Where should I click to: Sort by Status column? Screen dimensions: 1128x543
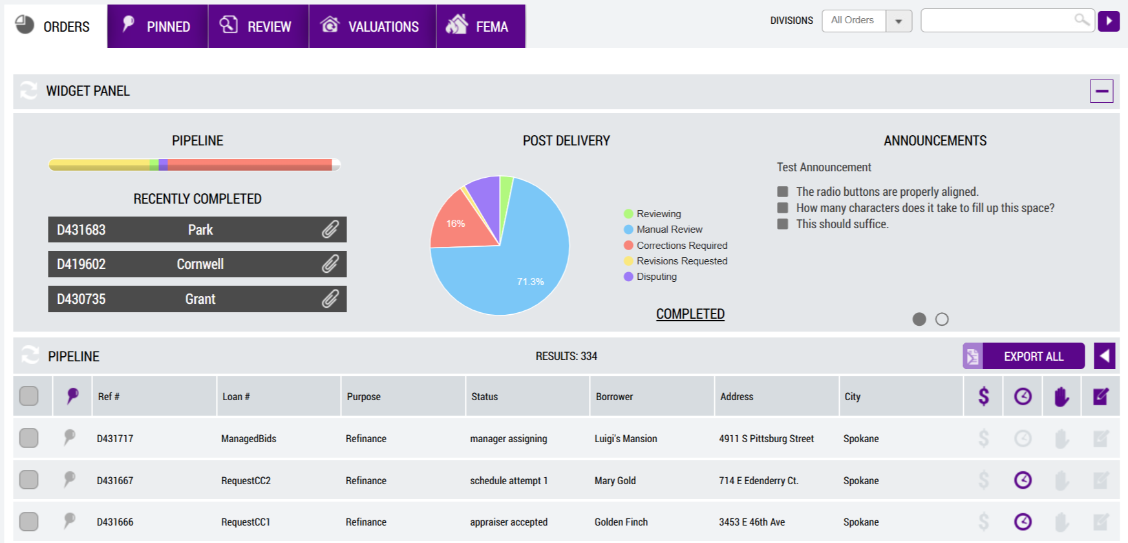point(484,396)
